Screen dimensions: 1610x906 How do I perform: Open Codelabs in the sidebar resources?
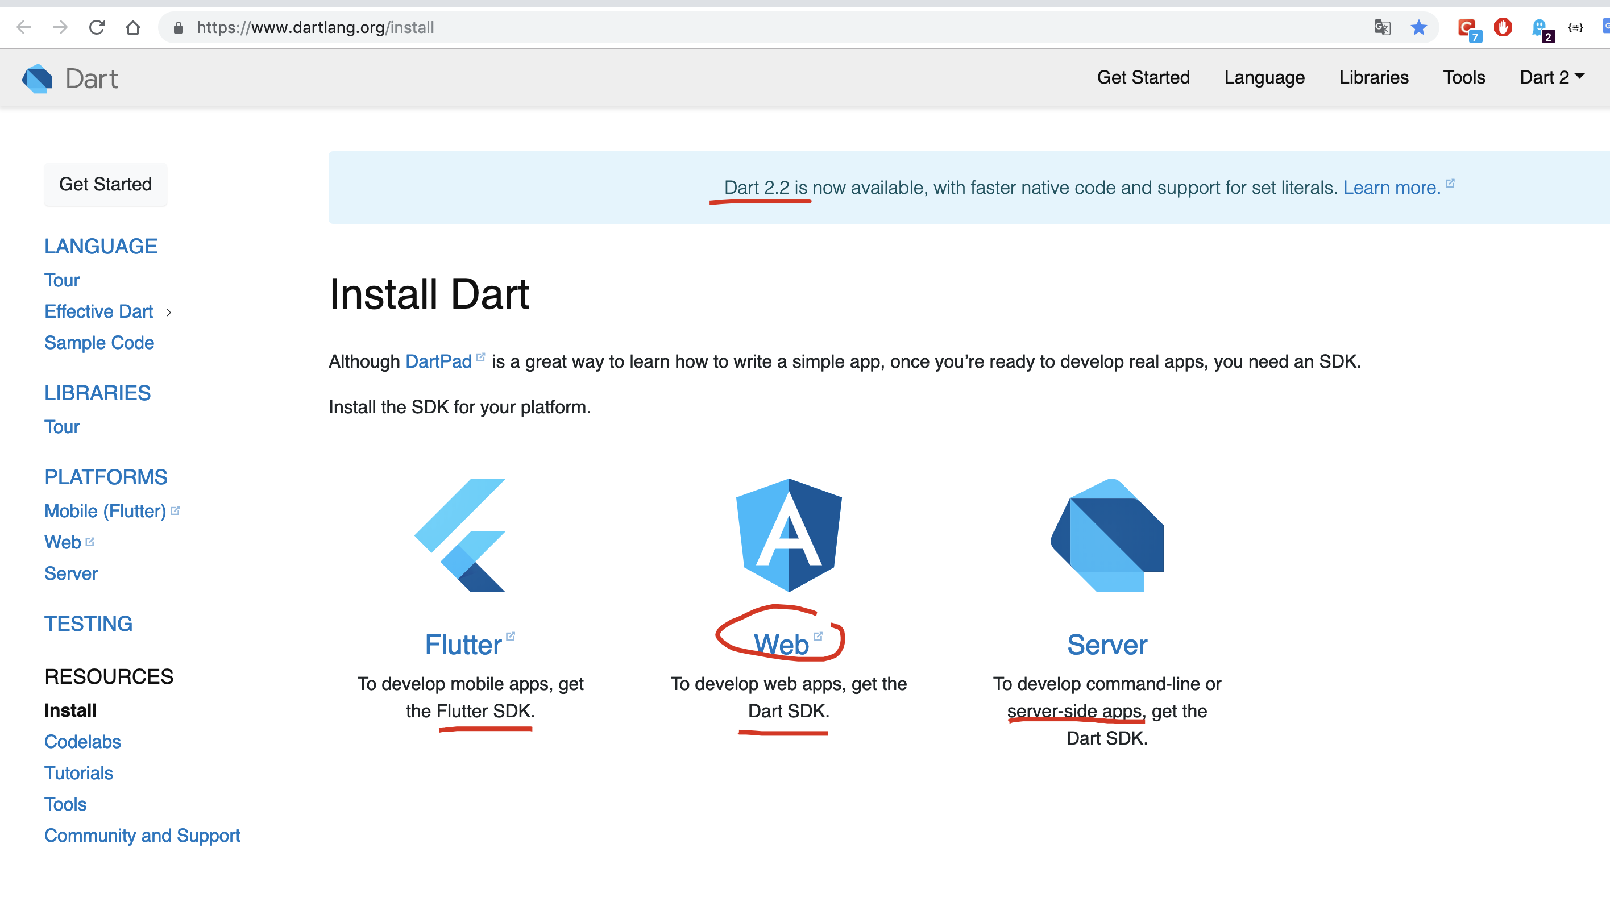point(82,742)
